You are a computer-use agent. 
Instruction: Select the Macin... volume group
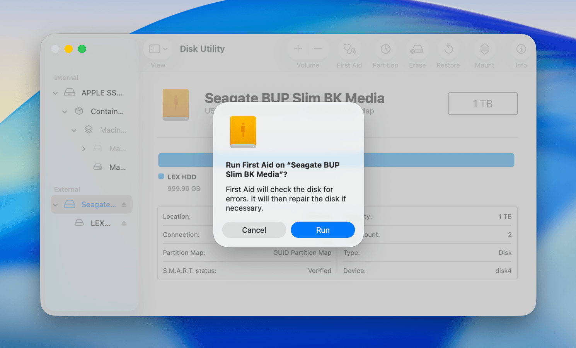coord(113,130)
